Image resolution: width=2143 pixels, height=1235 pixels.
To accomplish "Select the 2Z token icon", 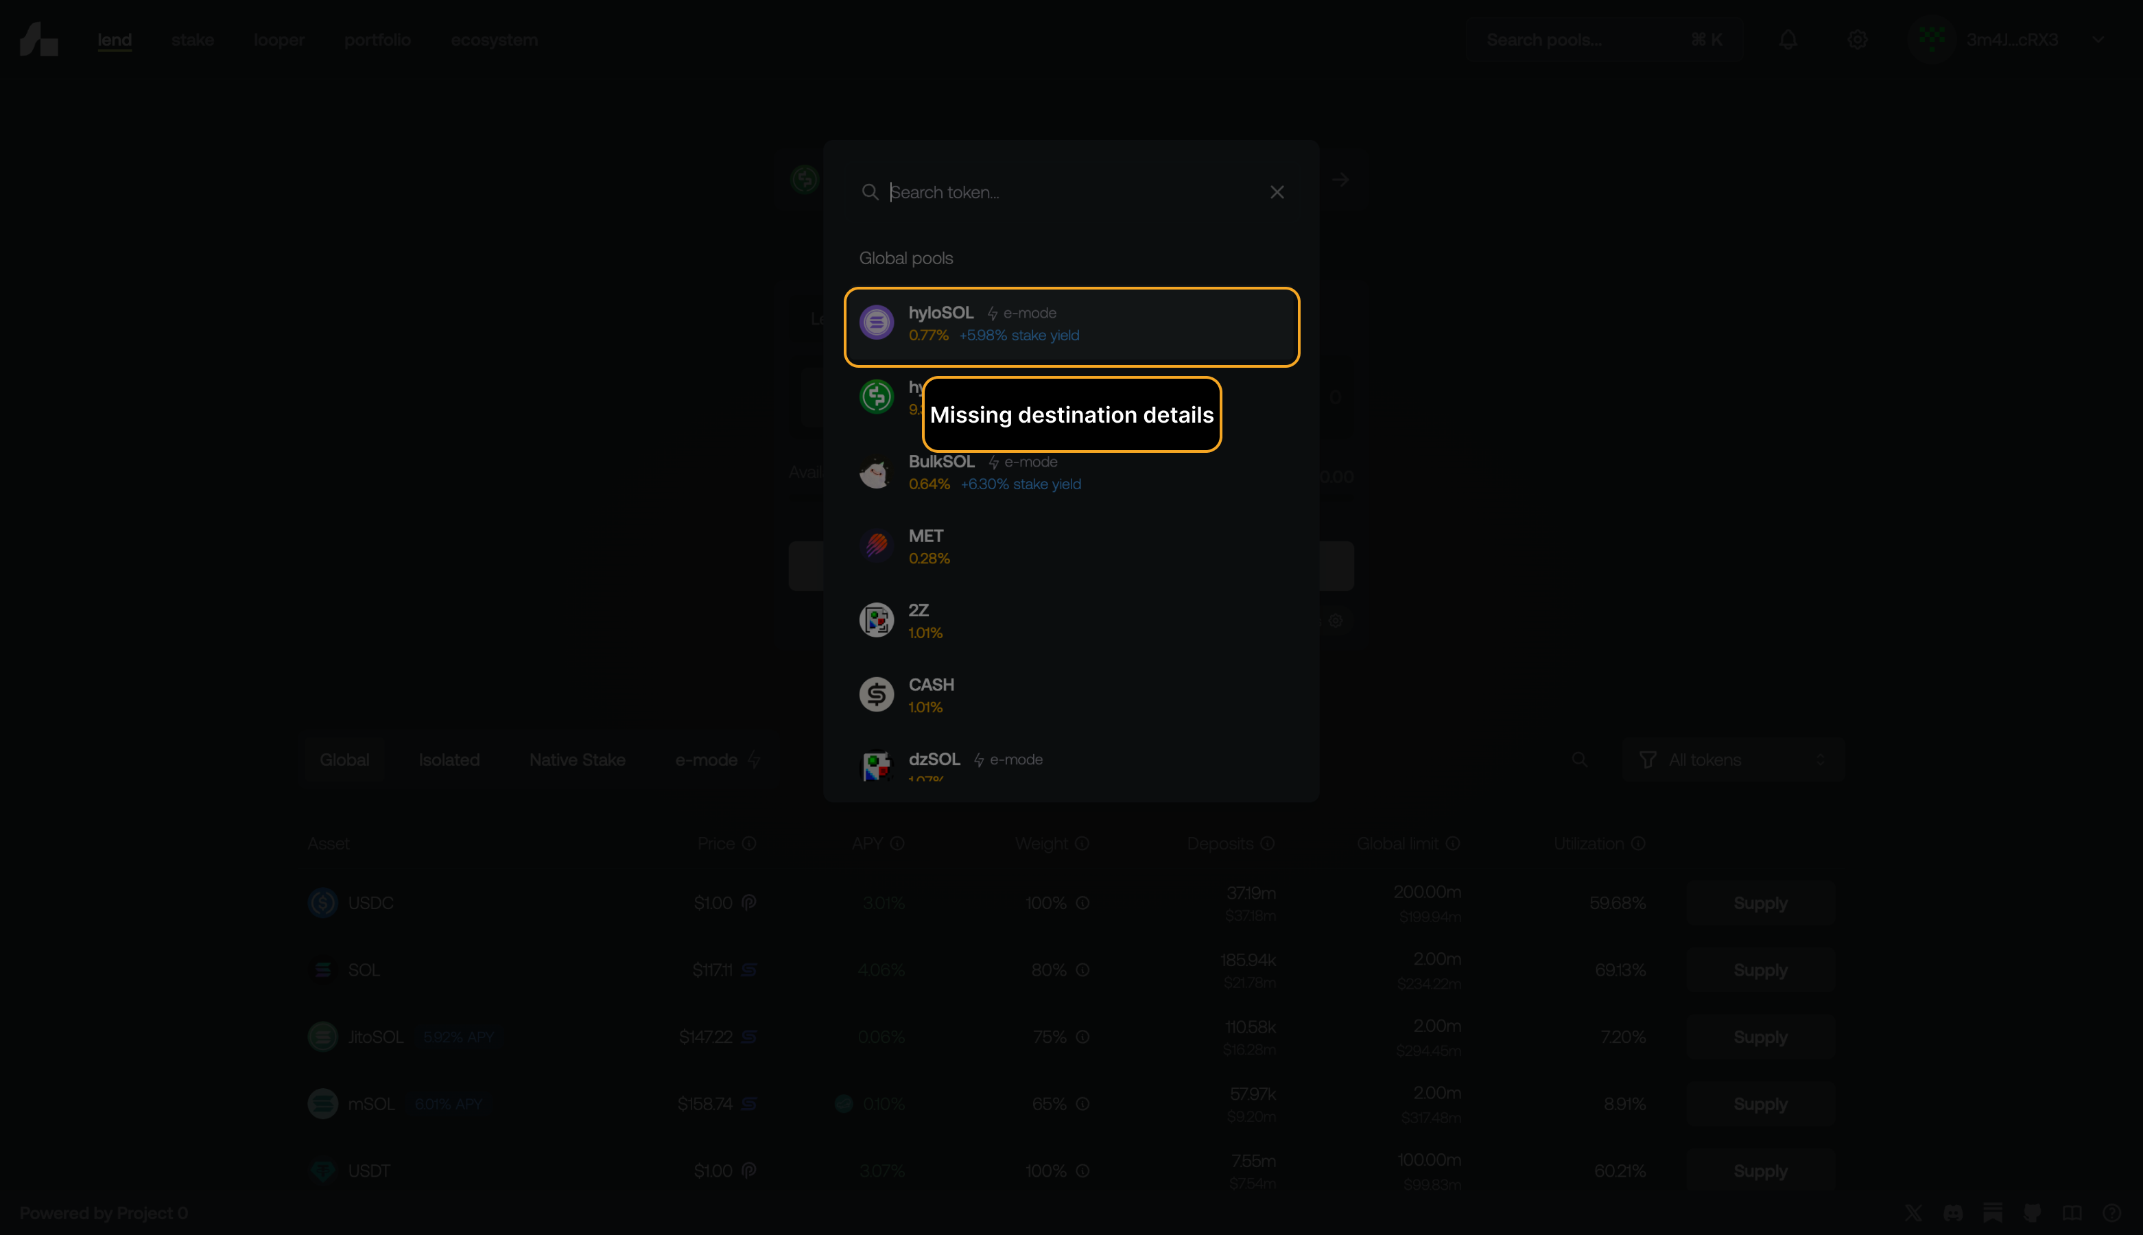I will click(x=876, y=621).
